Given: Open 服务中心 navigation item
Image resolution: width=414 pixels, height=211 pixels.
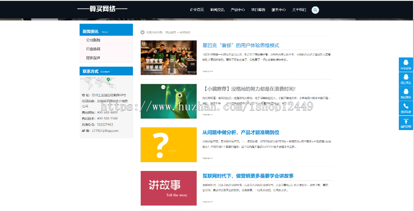Looking at the screenshot, I should pyautogui.click(x=279, y=10).
